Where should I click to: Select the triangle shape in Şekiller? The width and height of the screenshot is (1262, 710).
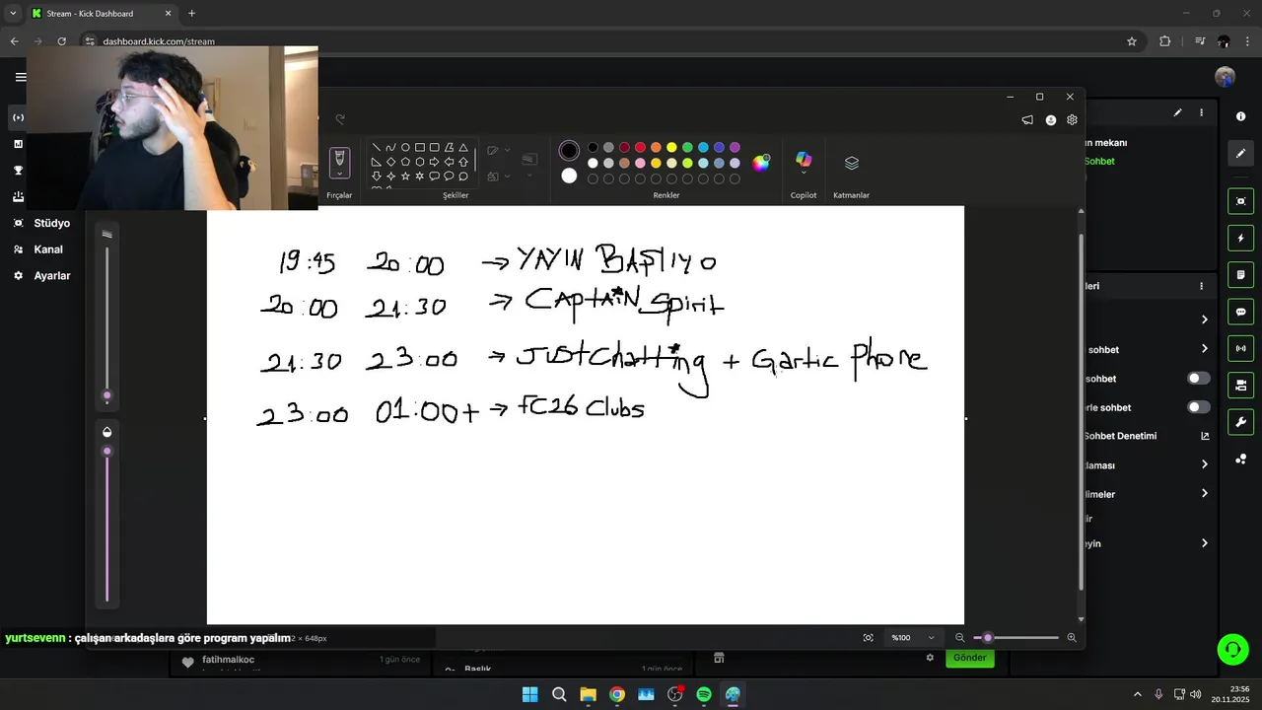pyautogui.click(x=462, y=148)
